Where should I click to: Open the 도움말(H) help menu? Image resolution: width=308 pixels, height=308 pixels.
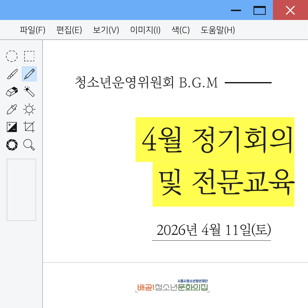(x=218, y=30)
